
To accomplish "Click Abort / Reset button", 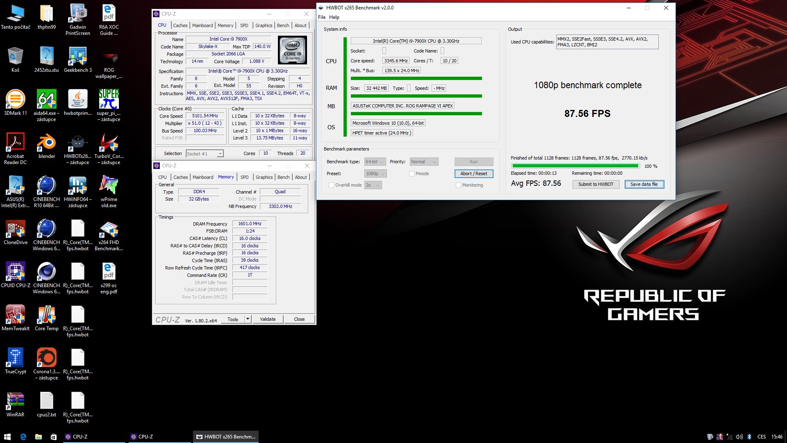I will coord(473,174).
